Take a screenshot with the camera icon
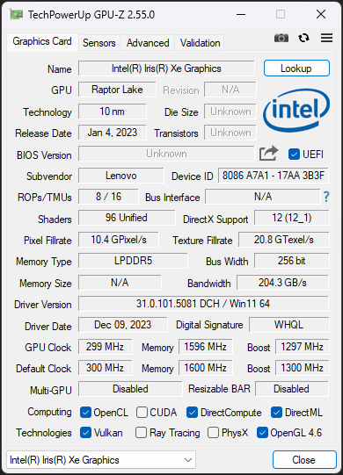343x475 pixels. [281, 38]
